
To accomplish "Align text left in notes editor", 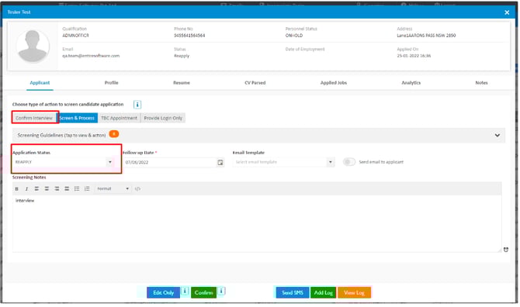I will pyautogui.click(x=36, y=188).
